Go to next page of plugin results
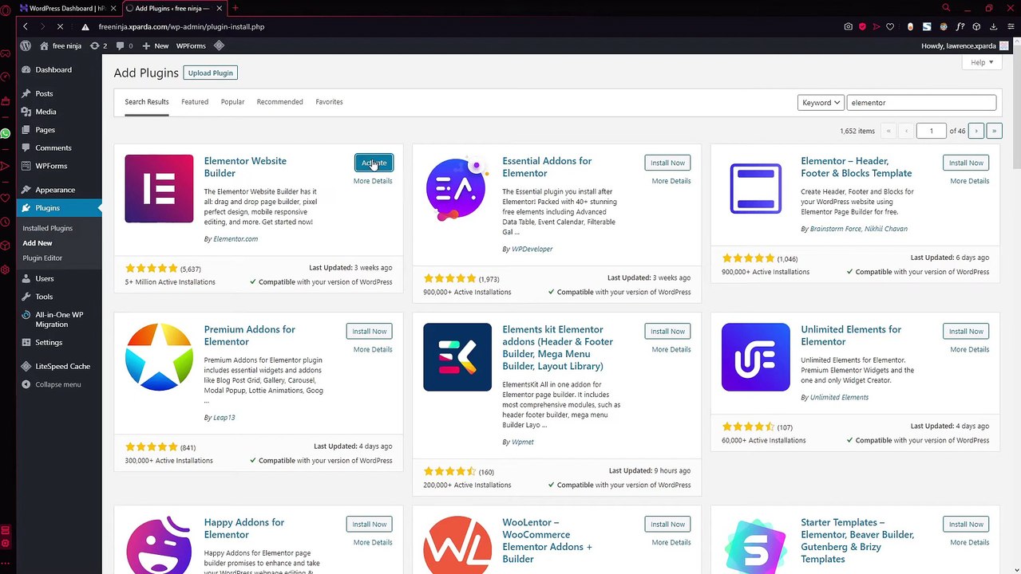1021x574 pixels. (x=975, y=131)
